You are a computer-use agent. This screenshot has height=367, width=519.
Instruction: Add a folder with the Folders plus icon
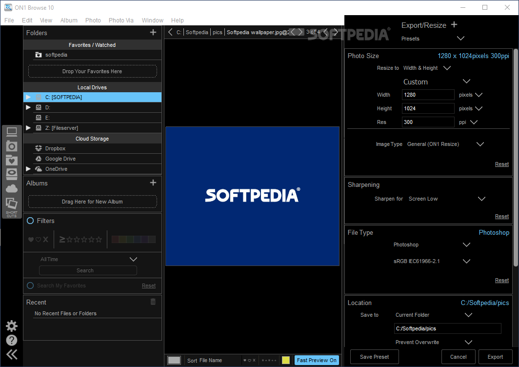tap(153, 32)
